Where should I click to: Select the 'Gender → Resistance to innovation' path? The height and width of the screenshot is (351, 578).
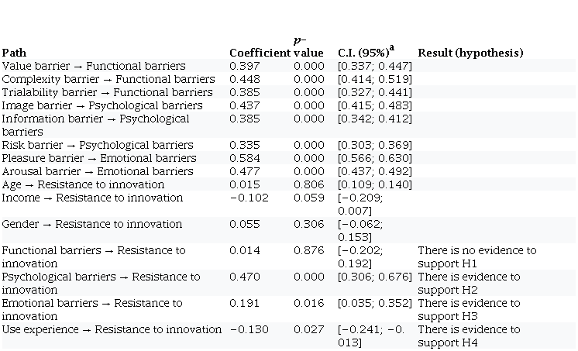(x=92, y=224)
